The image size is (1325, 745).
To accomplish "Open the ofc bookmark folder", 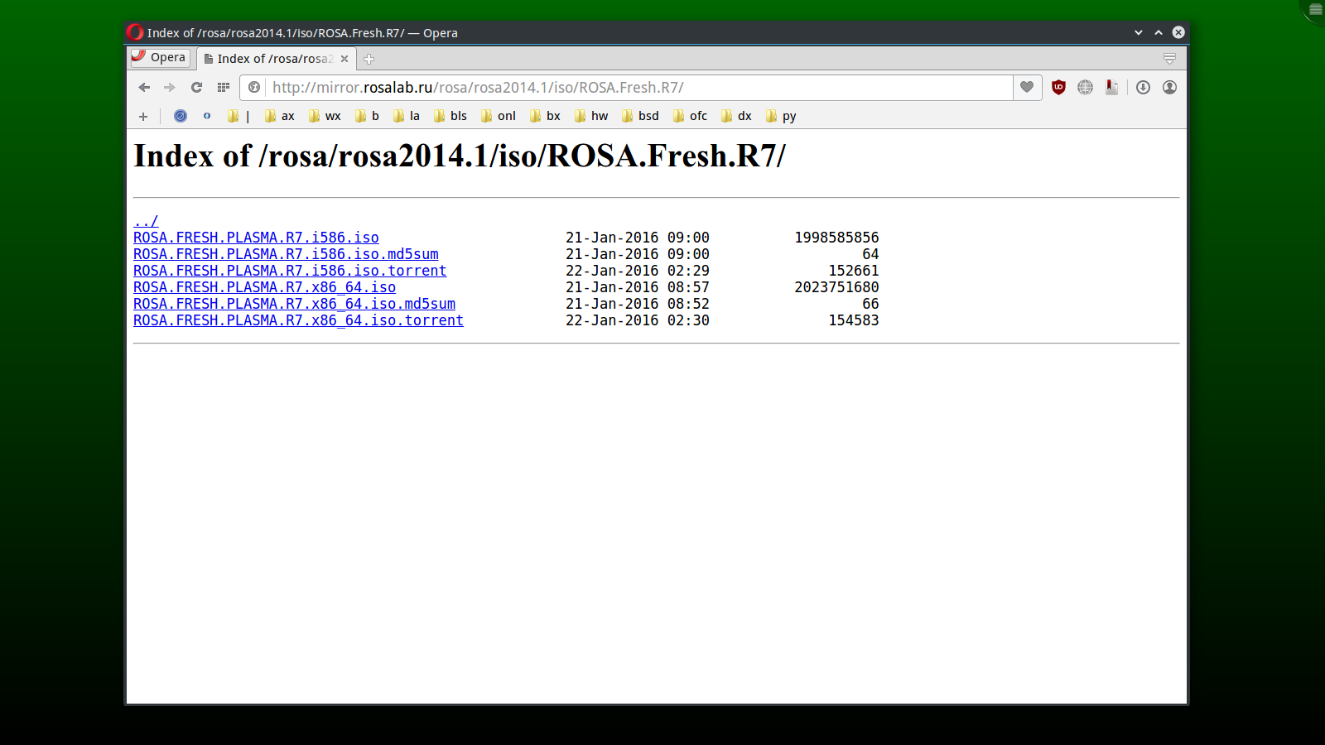I will (x=690, y=116).
